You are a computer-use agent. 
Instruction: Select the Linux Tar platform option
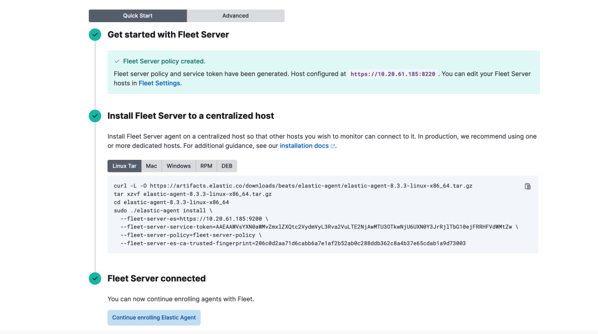pos(125,166)
